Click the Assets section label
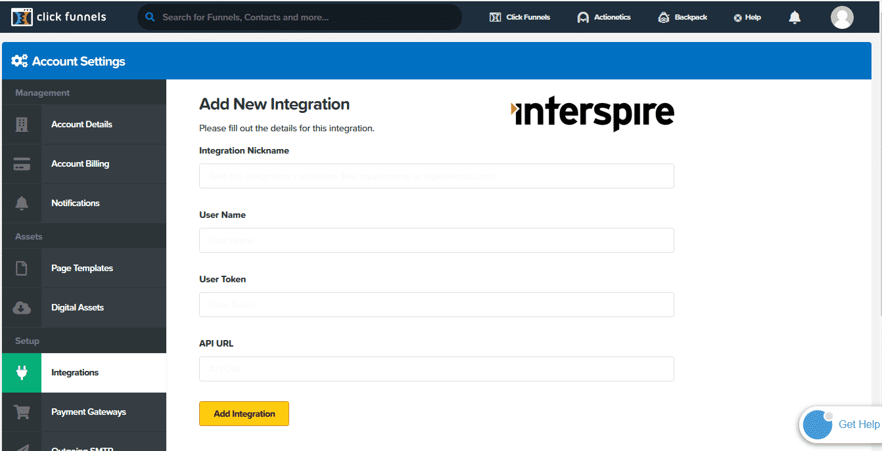882x451 pixels. tap(29, 236)
